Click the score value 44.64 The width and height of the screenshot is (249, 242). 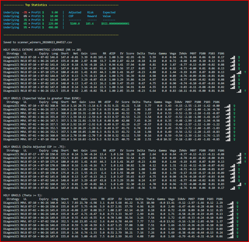coord(128,221)
